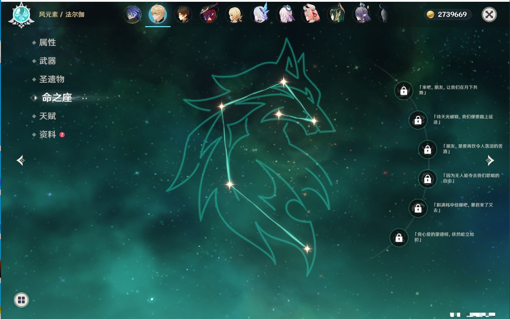Click lock icon beside 「我心爱的蒙德呀,依然屹立如初」
The width and height of the screenshot is (510, 319).
point(399,238)
